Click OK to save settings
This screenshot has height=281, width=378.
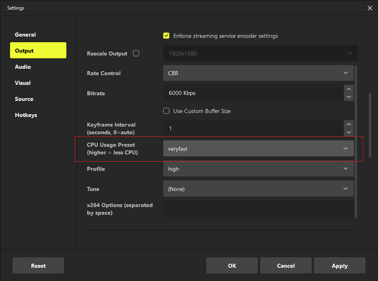pyautogui.click(x=232, y=265)
